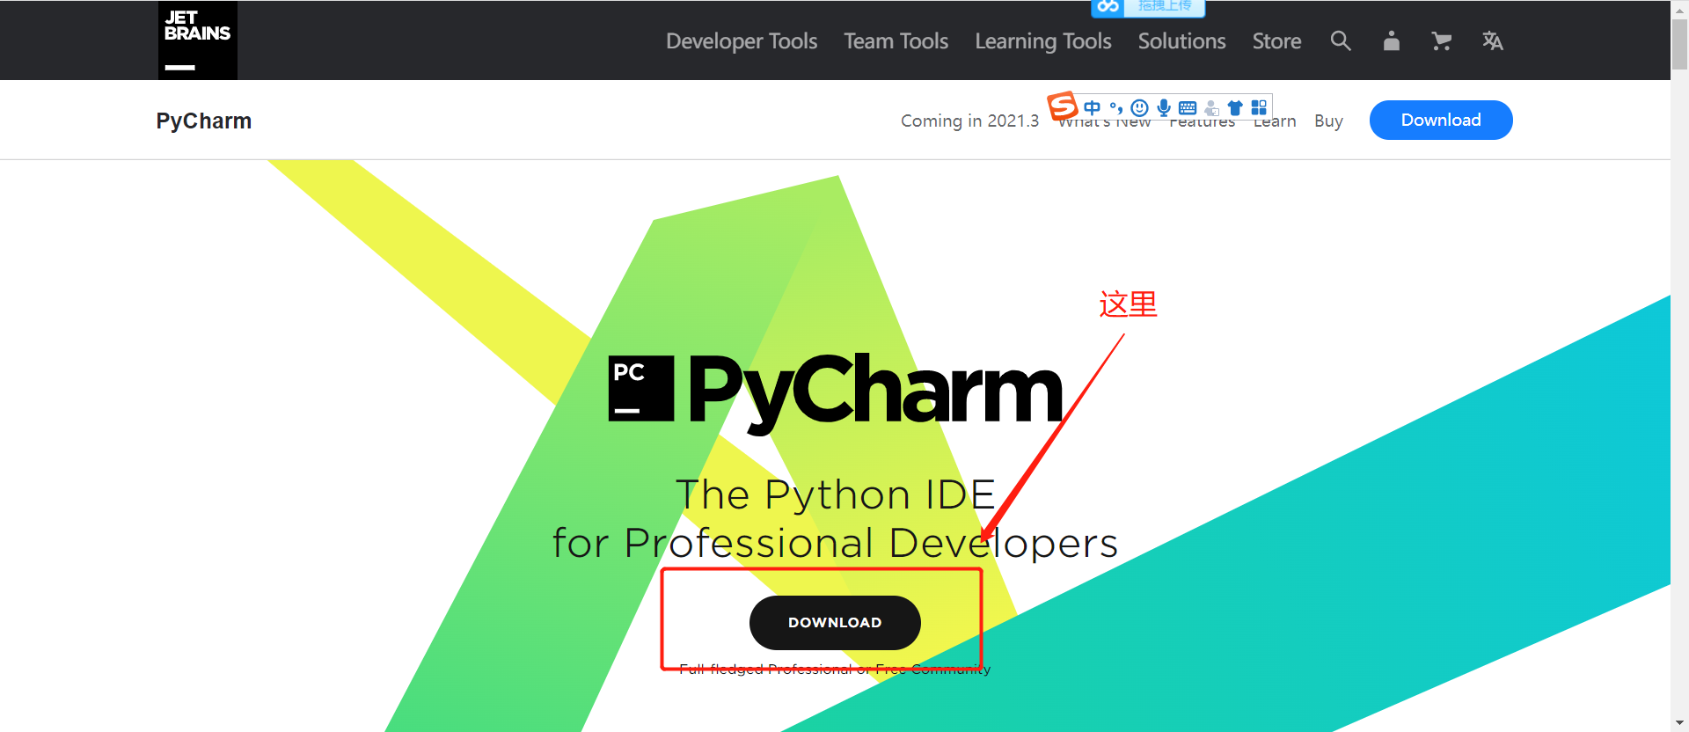This screenshot has height=732, width=1689.
Task: Click the scrollbar up arrow
Action: (x=1680, y=9)
